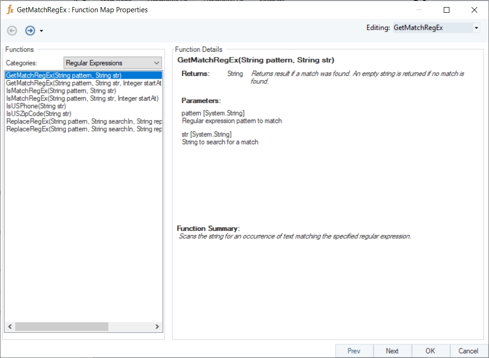Select the IsUSPhone function
Image resolution: width=489 pixels, height=358 pixels.
(x=36, y=106)
